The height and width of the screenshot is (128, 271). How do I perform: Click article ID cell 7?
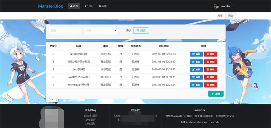point(54,70)
